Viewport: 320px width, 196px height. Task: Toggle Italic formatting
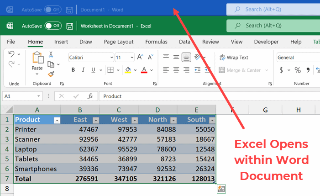pyautogui.click(x=83, y=70)
